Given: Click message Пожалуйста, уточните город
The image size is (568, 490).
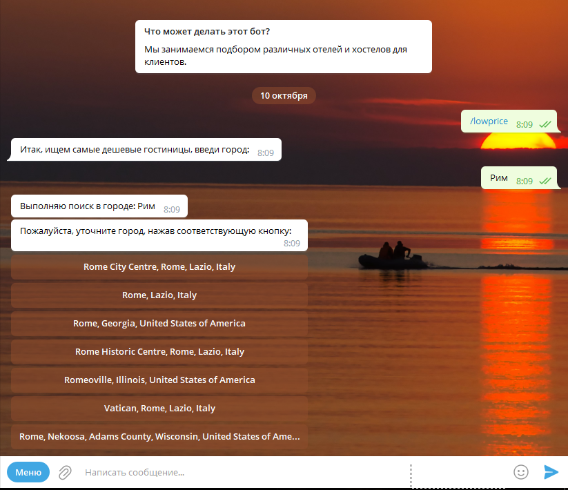Looking at the screenshot, I should pos(159,235).
